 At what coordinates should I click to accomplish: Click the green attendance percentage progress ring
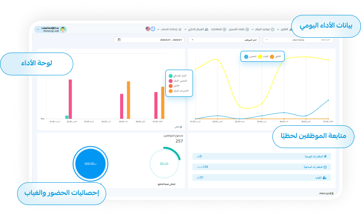click(x=164, y=163)
